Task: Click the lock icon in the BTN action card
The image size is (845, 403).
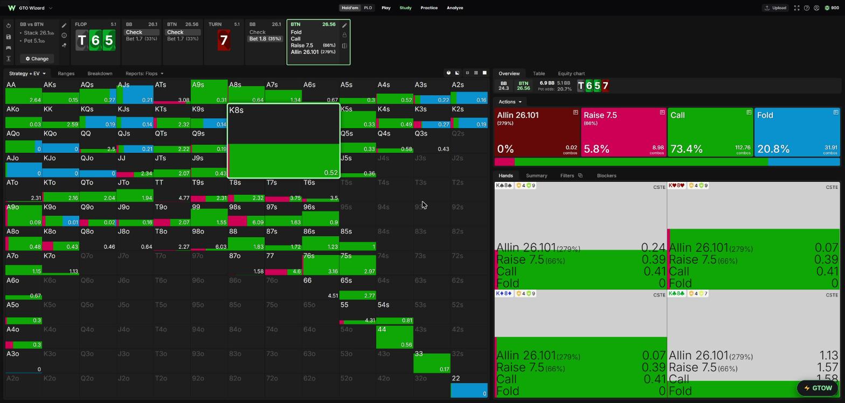Action: (344, 35)
